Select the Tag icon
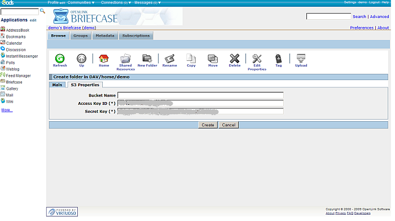 pyautogui.click(x=278, y=59)
